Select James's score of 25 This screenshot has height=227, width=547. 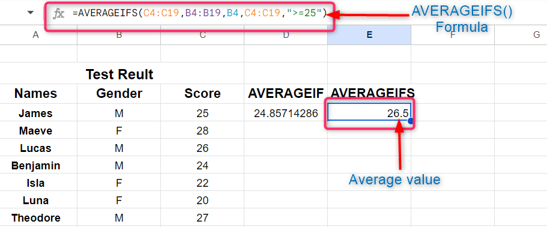pos(202,113)
